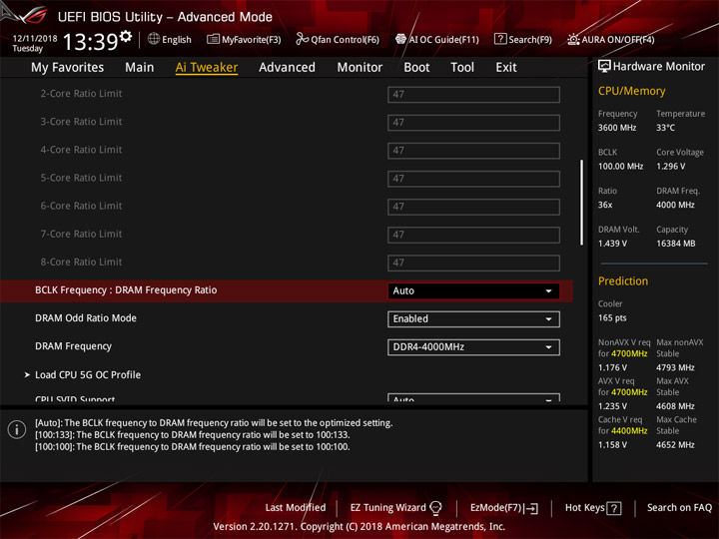
Task: Click the 2-Core Ratio Limit field
Action: [473, 95]
